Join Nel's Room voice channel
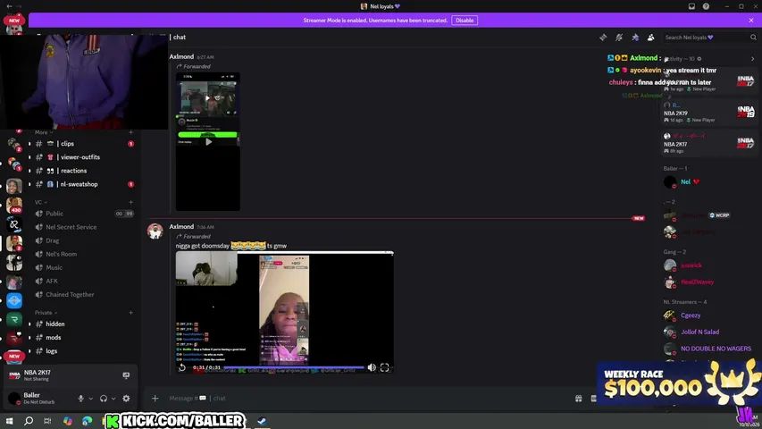 [62, 254]
